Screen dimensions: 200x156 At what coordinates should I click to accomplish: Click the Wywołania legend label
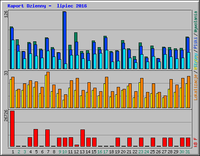pyautogui.click(x=196, y=21)
